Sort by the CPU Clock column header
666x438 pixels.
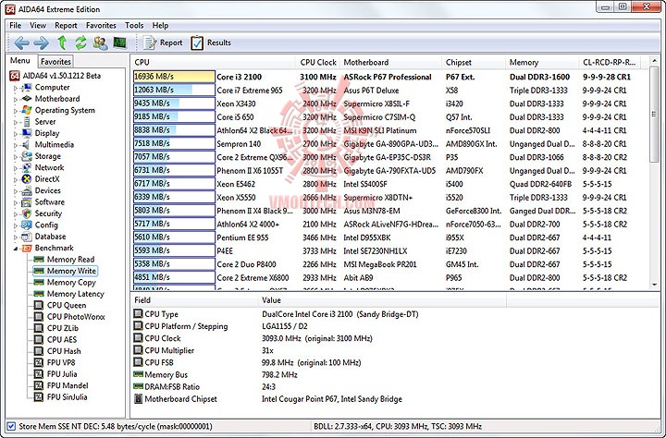[317, 63]
